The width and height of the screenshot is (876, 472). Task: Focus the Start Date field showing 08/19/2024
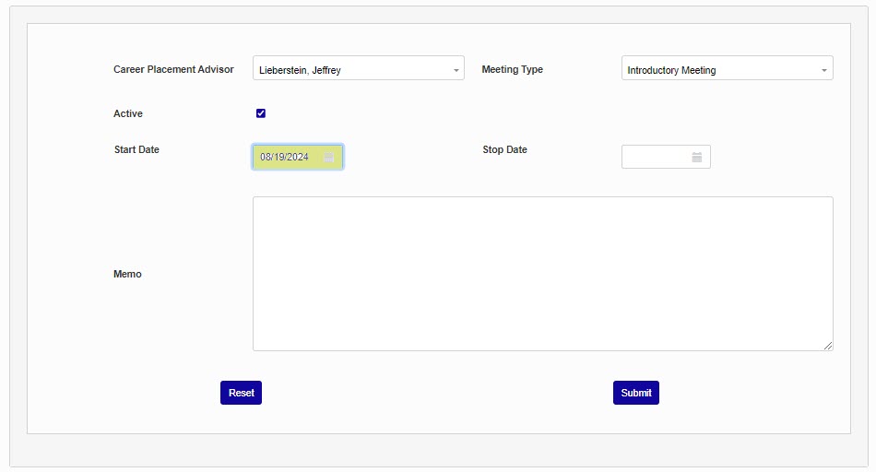tap(298, 157)
